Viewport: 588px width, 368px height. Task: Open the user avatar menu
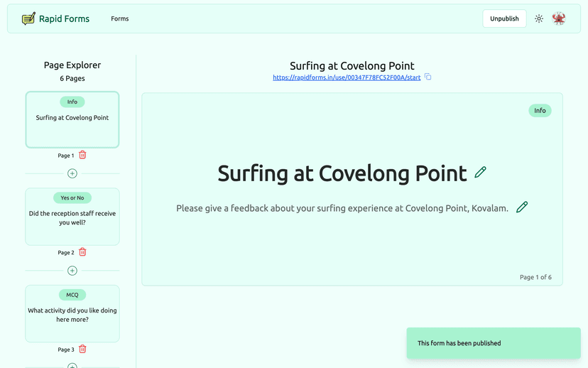559,19
